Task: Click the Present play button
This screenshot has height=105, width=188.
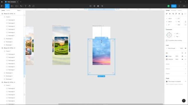Action: pos(179,6)
